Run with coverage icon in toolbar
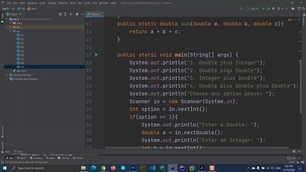306x172 pixels. [x=273, y=9]
